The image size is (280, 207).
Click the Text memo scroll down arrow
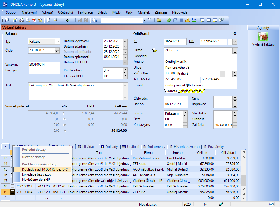(125, 98)
